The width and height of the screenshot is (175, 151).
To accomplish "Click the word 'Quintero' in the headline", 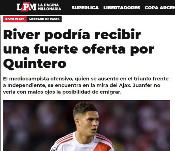I will tap(35, 64).
